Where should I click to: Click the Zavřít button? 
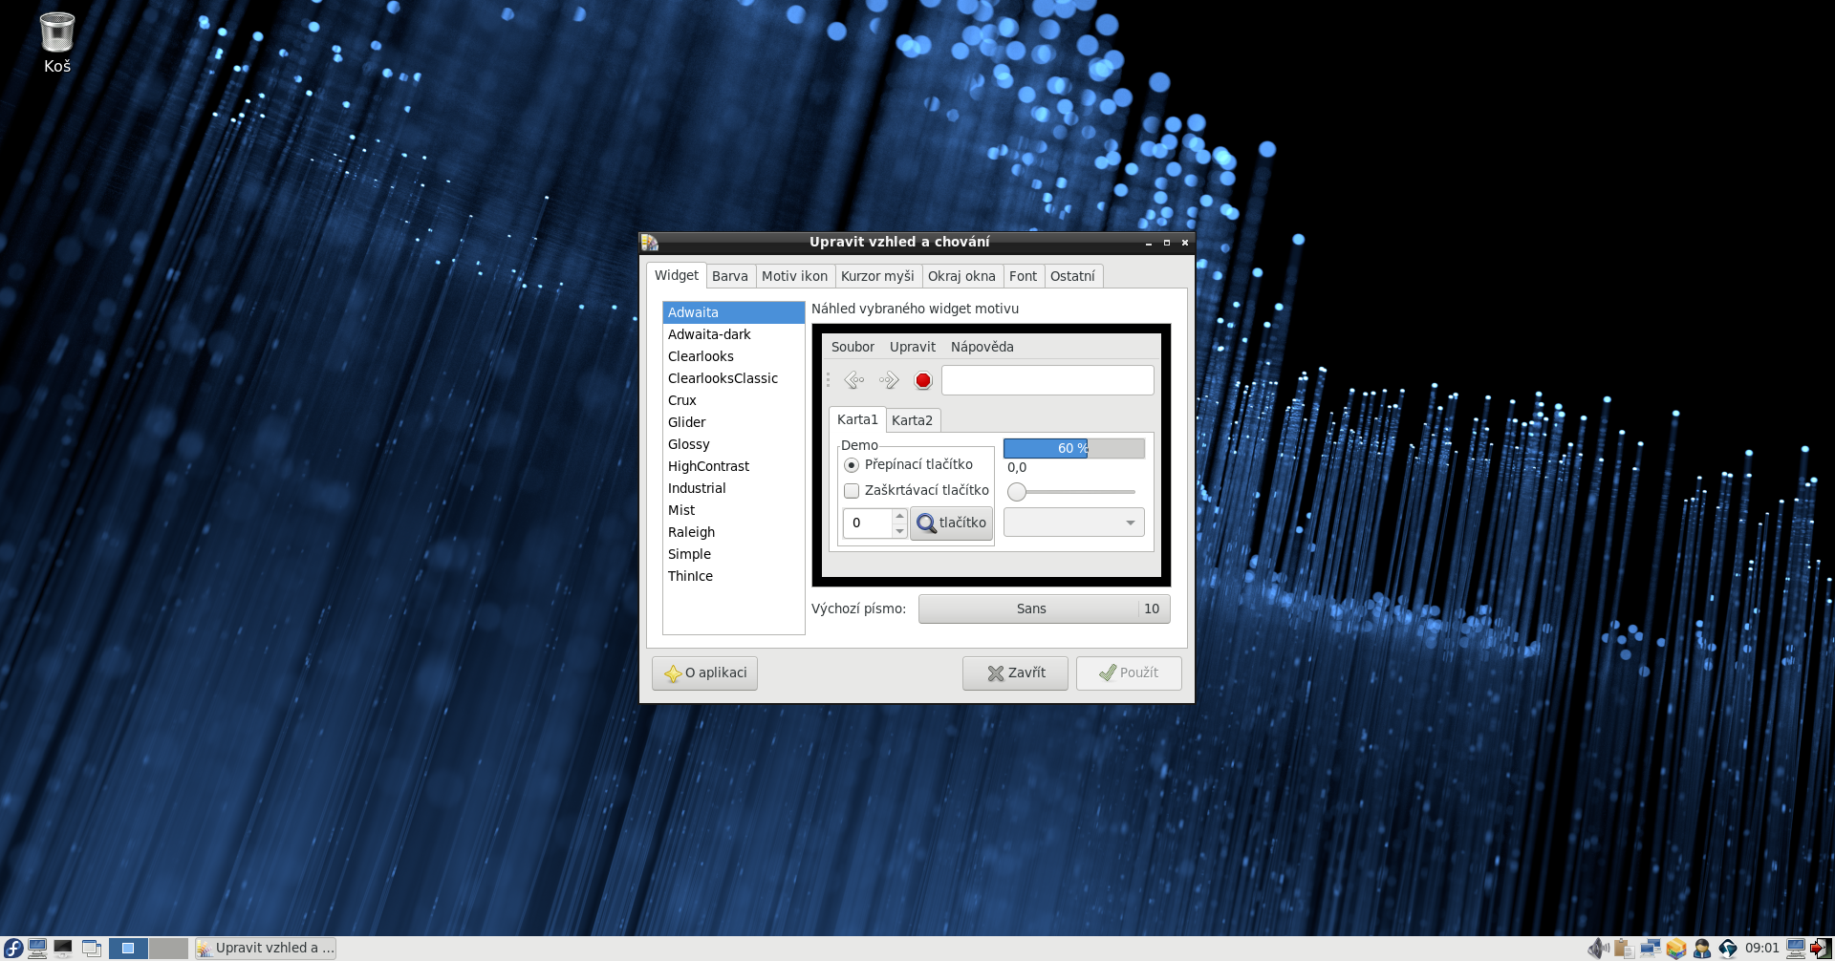click(x=1015, y=673)
